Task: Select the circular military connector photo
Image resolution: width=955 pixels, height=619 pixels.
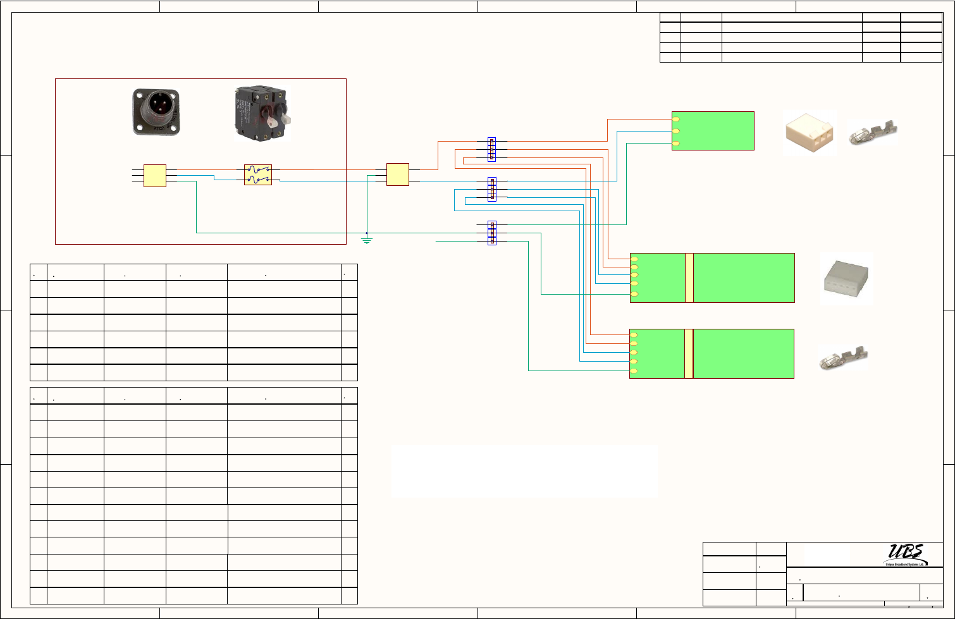Action: 156,112
